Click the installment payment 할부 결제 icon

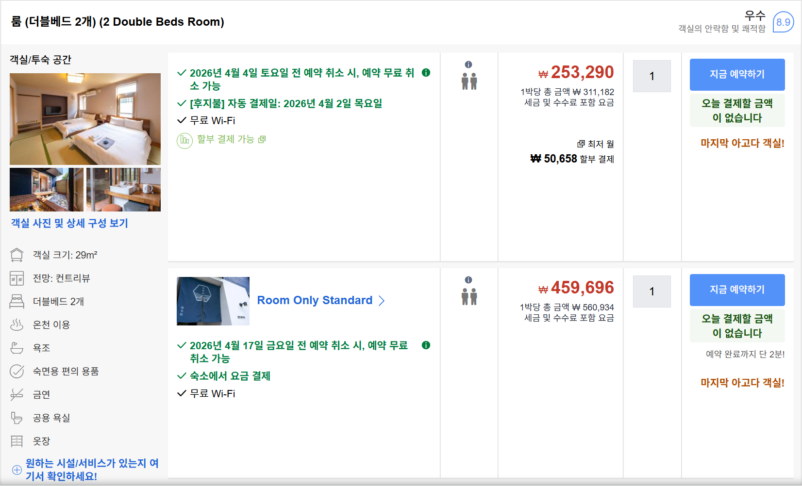(184, 140)
